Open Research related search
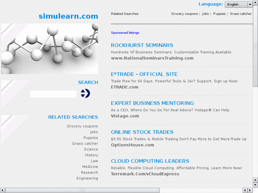Viewport: 258px width, 193px height. [x=89, y=172]
